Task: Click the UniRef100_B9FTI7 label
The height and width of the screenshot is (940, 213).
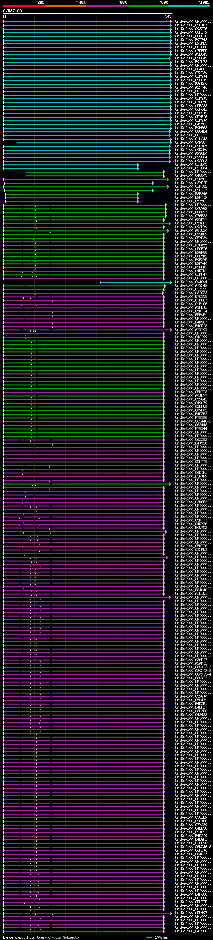Action: coord(191,190)
